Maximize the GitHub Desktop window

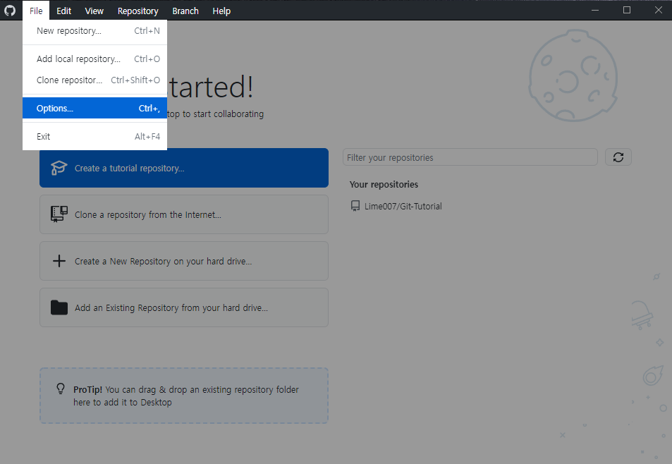click(627, 11)
